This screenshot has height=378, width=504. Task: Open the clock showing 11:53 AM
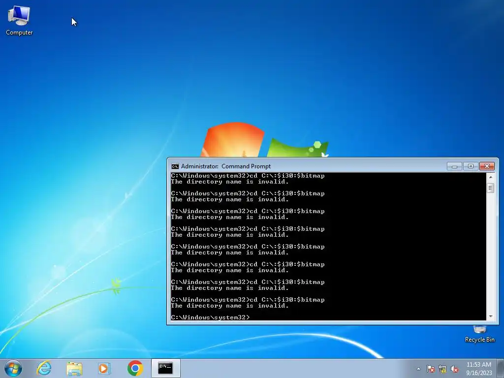point(479,368)
